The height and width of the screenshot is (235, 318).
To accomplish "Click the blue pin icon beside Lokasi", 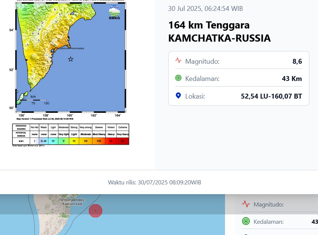I will 178,96.
